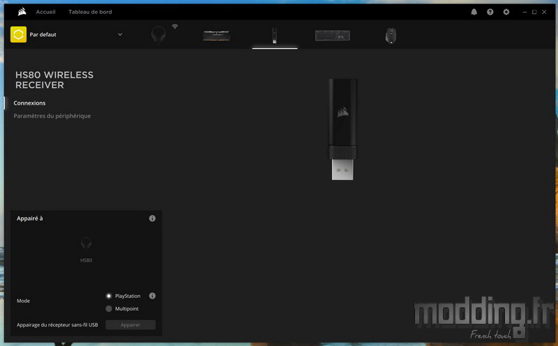Select the wireless receiver dongle device tab
Viewport: 558px width, 346px height.
pyautogui.click(x=274, y=36)
